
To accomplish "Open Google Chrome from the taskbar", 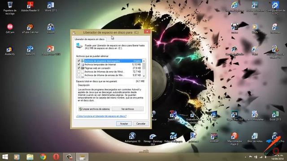I will coord(43,157).
